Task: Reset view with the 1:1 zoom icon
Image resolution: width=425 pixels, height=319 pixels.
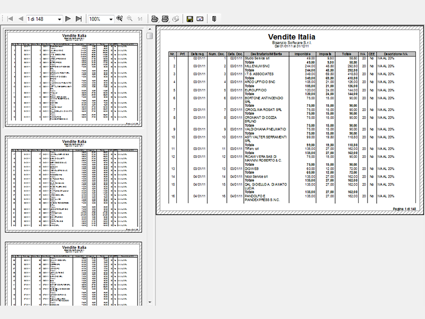Action: tap(140, 19)
